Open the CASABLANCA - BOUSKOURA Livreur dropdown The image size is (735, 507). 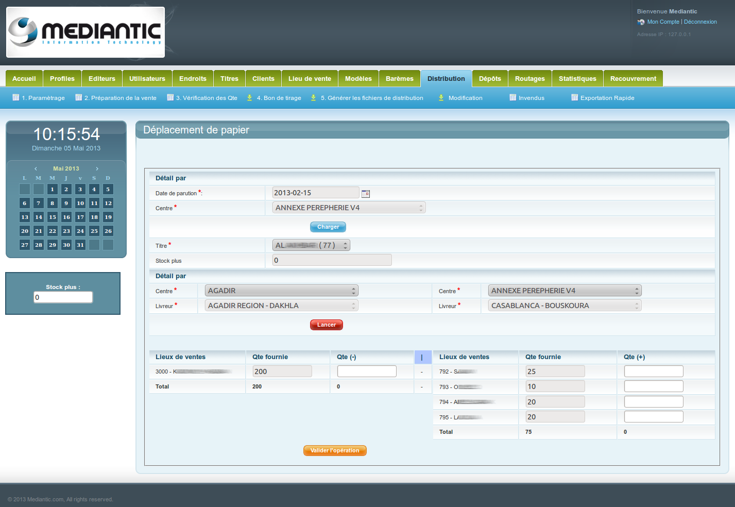click(x=565, y=306)
